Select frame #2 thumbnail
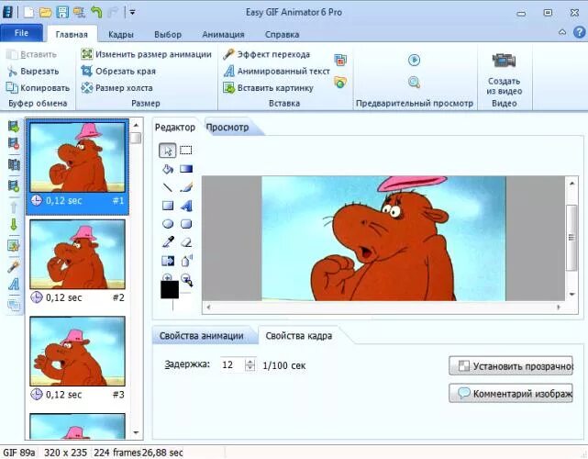Screen dimensions: 588x459 point(77,254)
